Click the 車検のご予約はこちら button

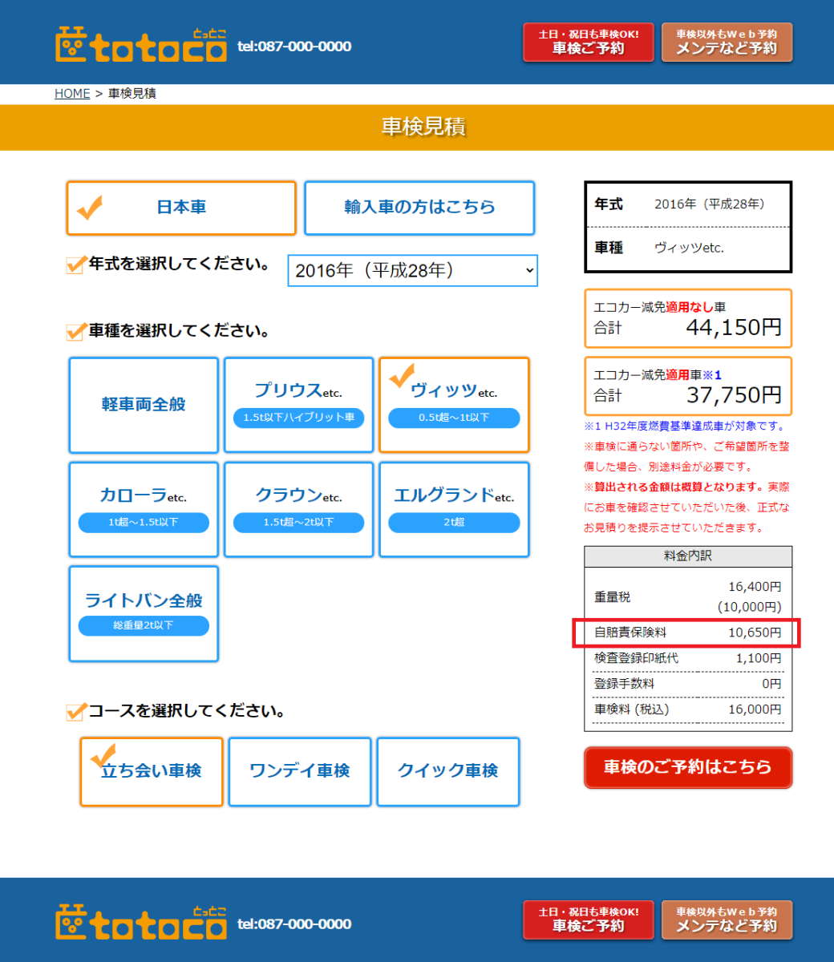687,767
